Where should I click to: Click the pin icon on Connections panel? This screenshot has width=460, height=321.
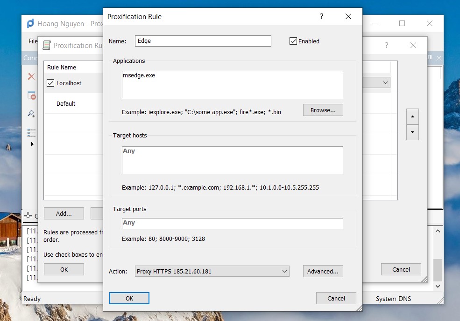tap(431, 58)
